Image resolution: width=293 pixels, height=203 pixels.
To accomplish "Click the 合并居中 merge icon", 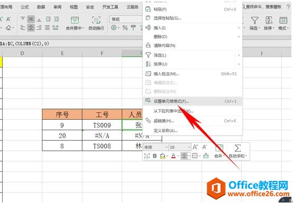I will tap(75, 20).
